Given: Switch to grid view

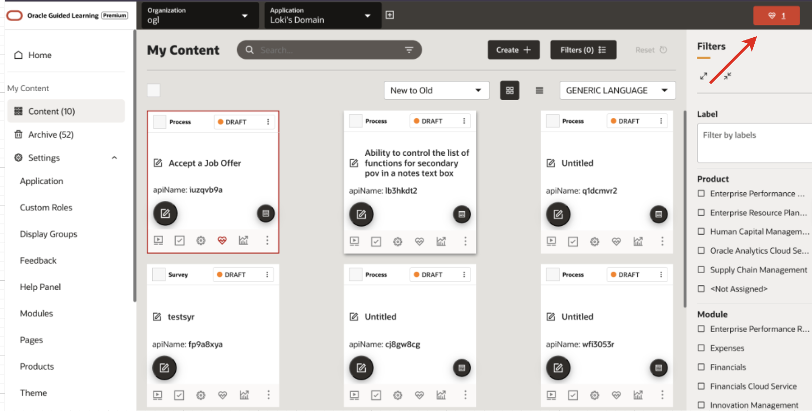Looking at the screenshot, I should 509,90.
